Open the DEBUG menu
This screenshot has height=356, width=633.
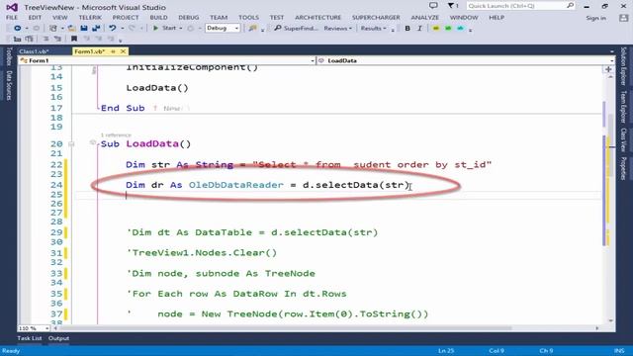(x=189, y=18)
